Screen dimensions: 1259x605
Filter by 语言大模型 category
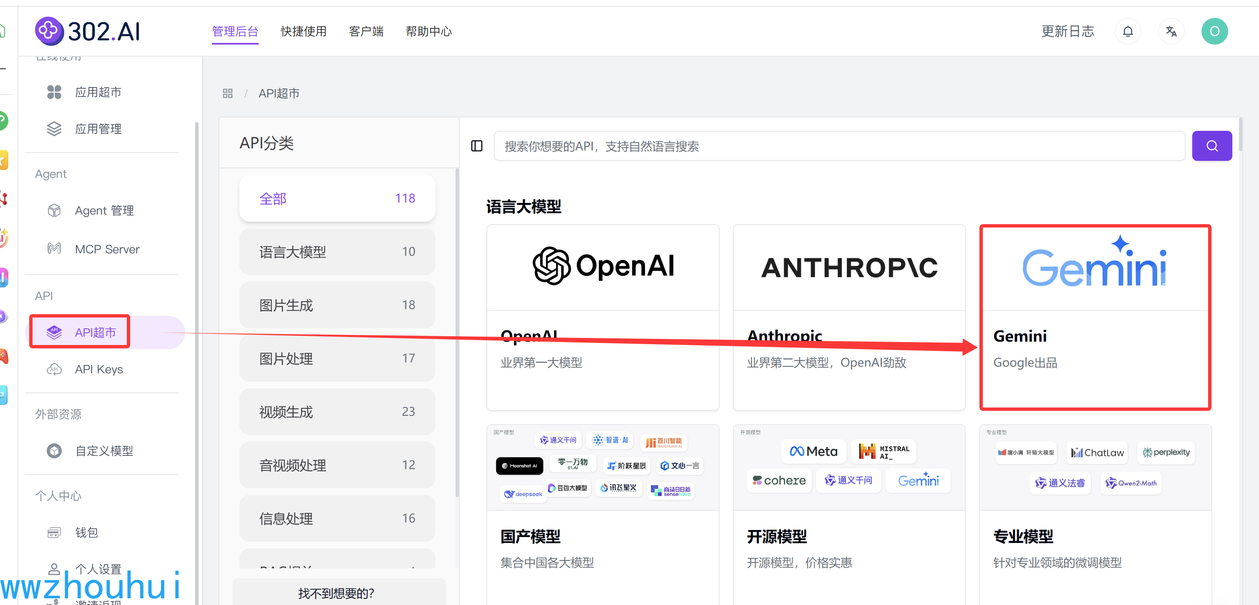(x=337, y=252)
